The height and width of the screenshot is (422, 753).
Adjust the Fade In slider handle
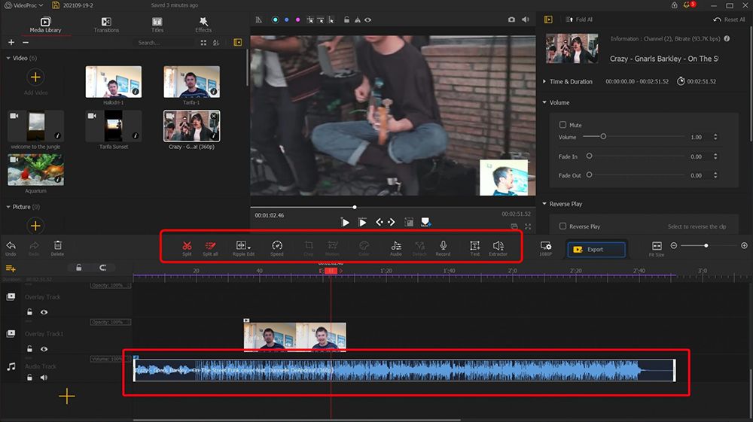pos(590,156)
